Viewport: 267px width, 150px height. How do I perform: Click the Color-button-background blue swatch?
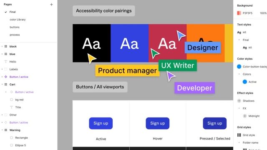(x=239, y=67)
